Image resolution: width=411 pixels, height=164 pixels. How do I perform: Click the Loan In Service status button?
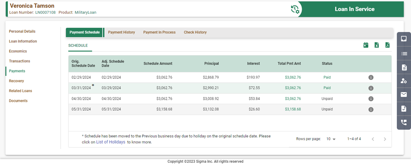[354, 9]
